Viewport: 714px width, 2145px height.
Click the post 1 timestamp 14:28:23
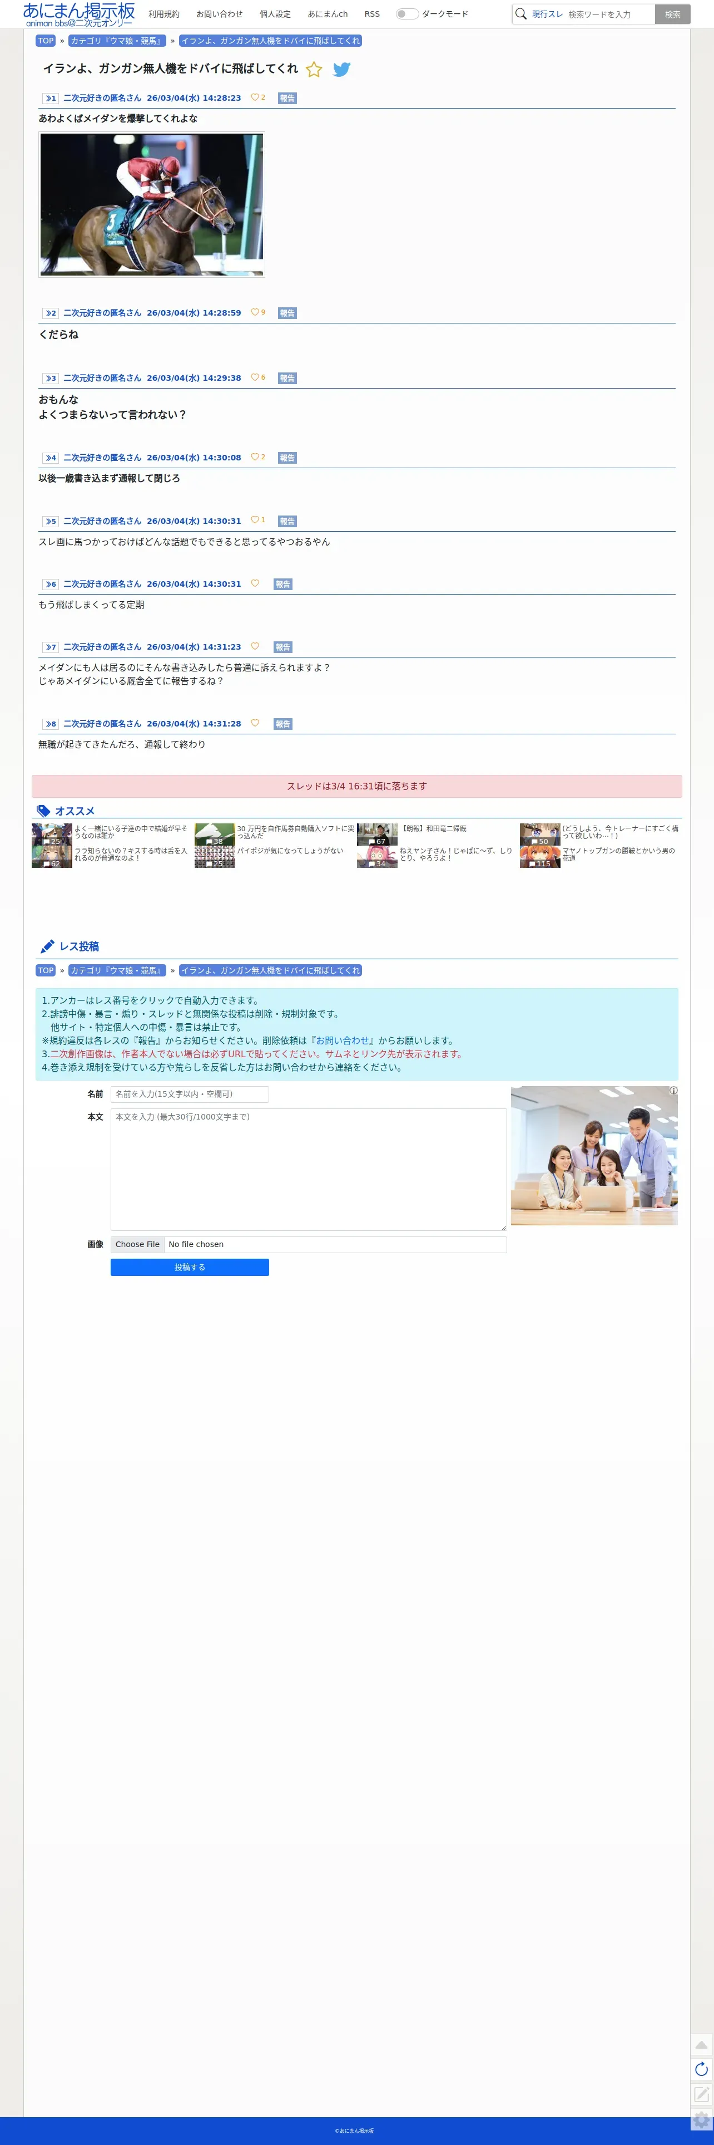tap(194, 98)
